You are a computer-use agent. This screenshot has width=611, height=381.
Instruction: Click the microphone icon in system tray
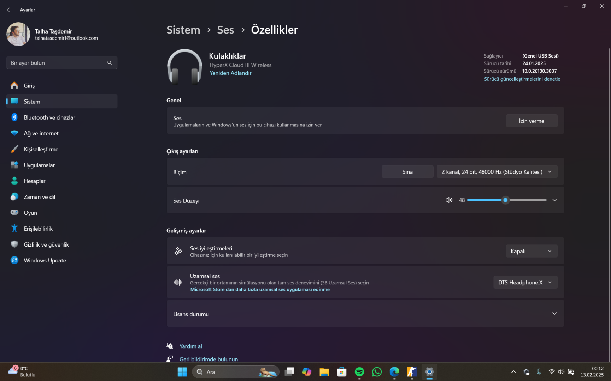[539, 372]
